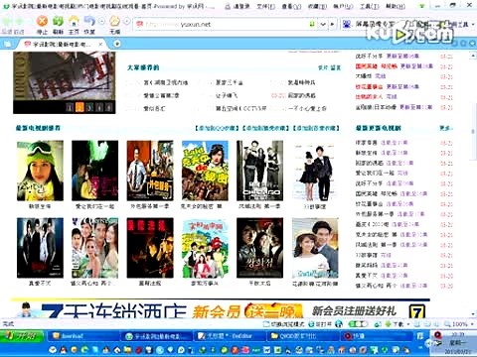Screen dimensions: 477x357
Task: Click the incognito mode icon in toolbar
Action: [x=114, y=21]
